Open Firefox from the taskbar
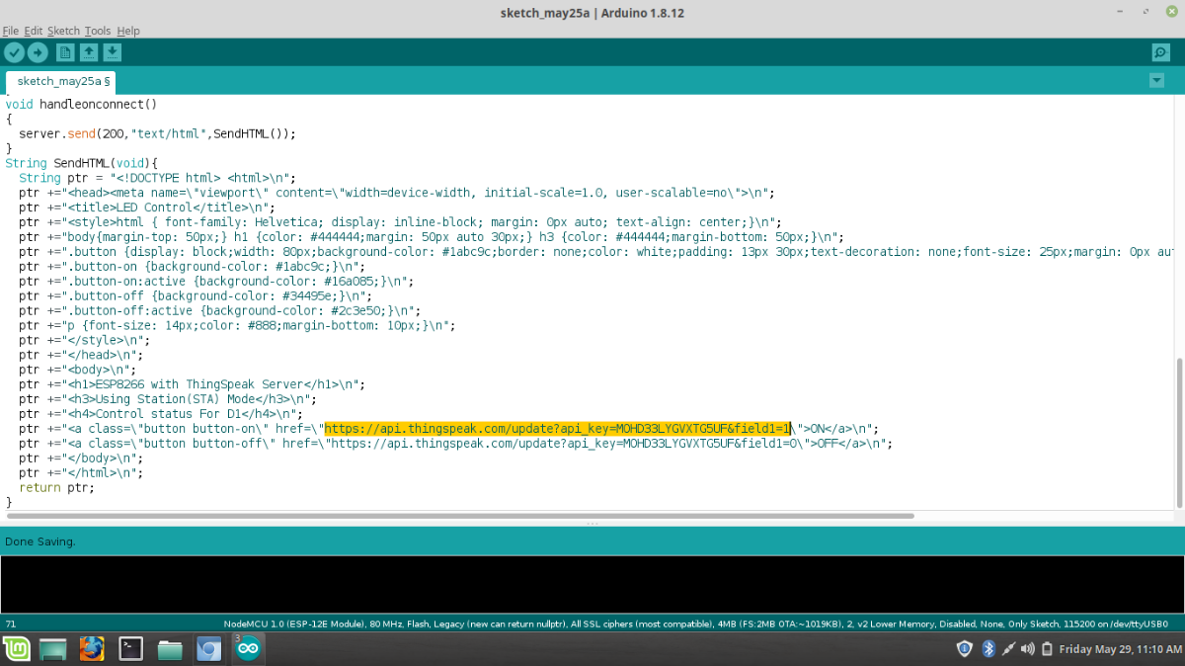The width and height of the screenshot is (1185, 666). tap(92, 649)
